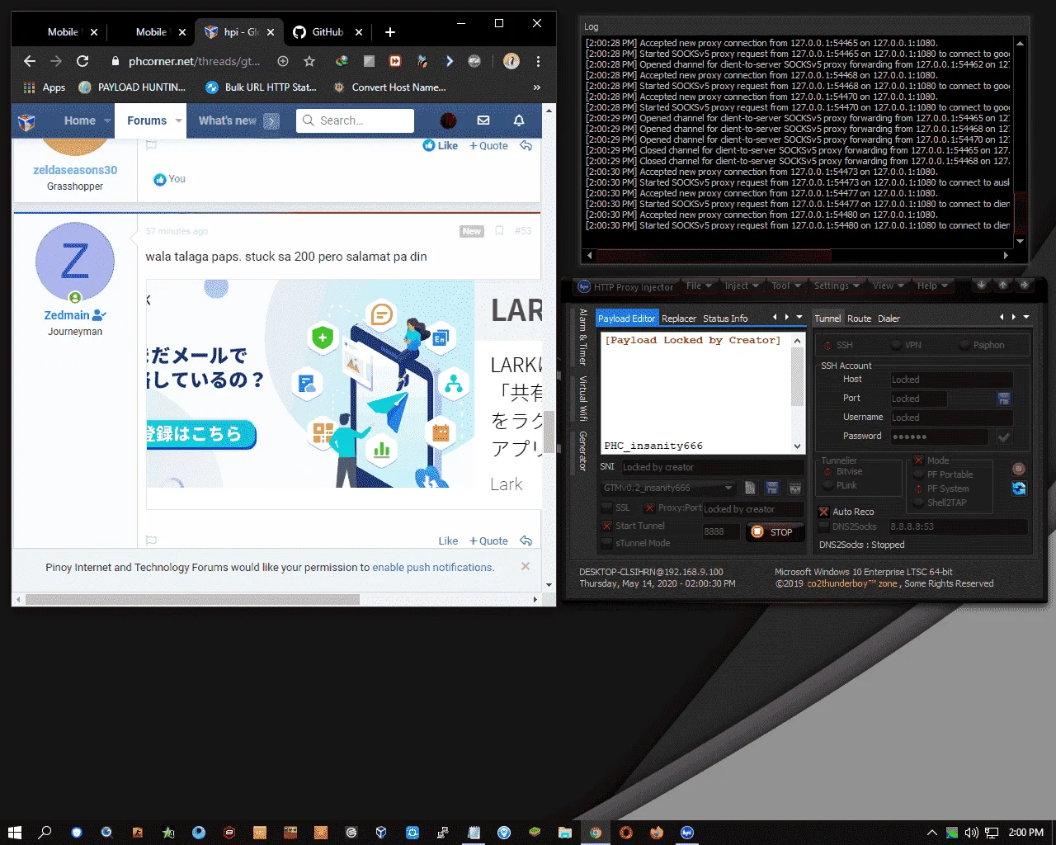This screenshot has width=1056, height=845.
Task: Open the forum inbox envelope icon
Action: pyautogui.click(x=483, y=120)
